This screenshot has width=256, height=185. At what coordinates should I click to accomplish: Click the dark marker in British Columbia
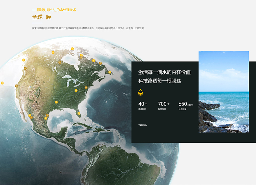tap(25, 68)
